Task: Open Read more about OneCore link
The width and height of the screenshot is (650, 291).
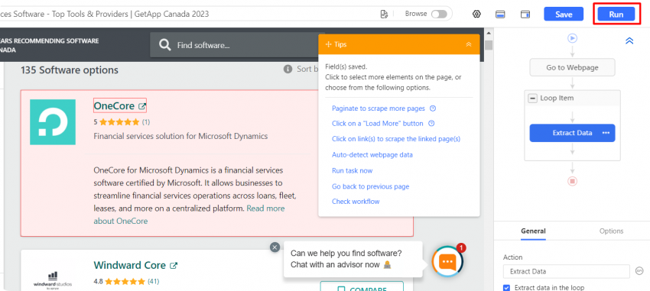Action: (x=189, y=215)
